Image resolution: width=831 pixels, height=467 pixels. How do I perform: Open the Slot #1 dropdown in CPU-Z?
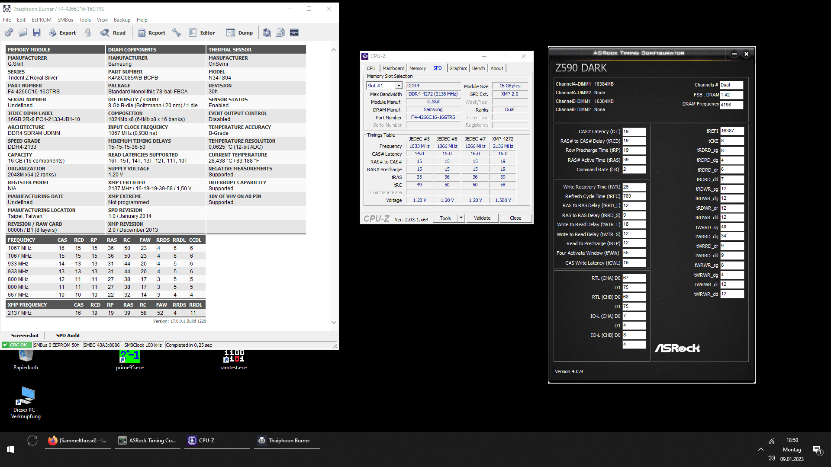point(398,86)
